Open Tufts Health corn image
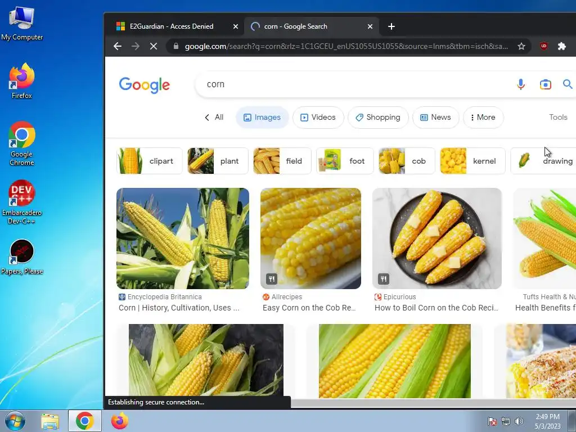The width and height of the screenshot is (576, 432). click(x=544, y=238)
